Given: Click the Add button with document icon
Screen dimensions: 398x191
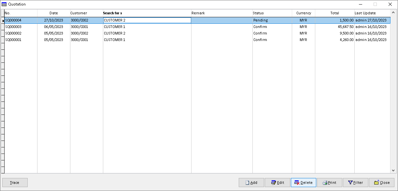Looking at the screenshot, I should [251, 183].
